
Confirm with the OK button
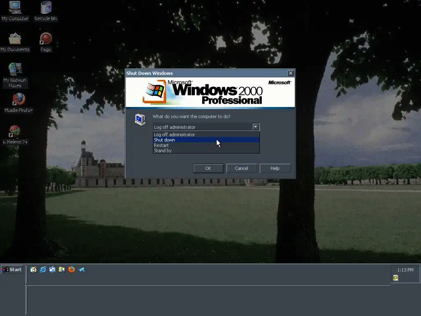click(208, 168)
